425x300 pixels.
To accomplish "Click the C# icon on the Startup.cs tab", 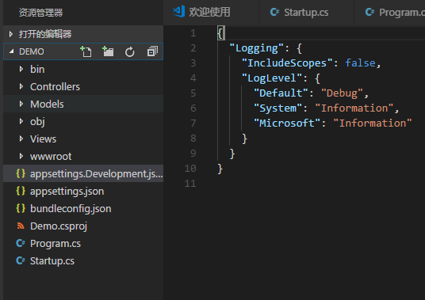I will 274,12.
